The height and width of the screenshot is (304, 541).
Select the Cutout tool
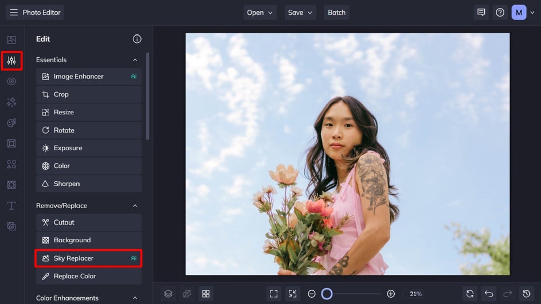click(x=89, y=222)
